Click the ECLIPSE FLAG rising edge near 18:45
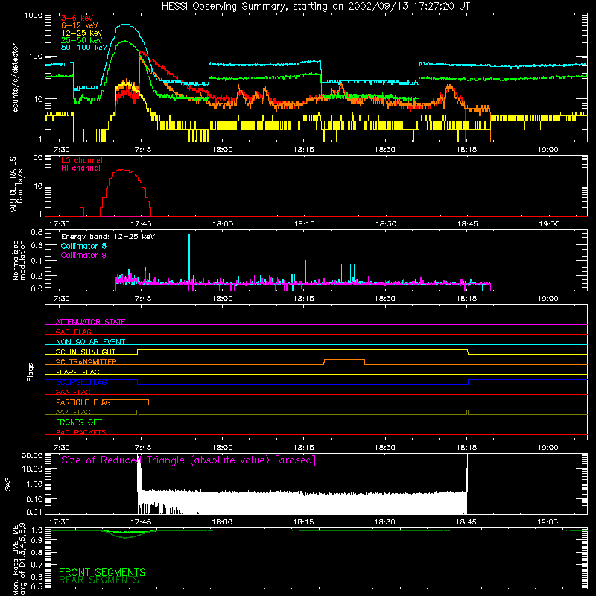This screenshot has width=596, height=596. pyautogui.click(x=469, y=382)
